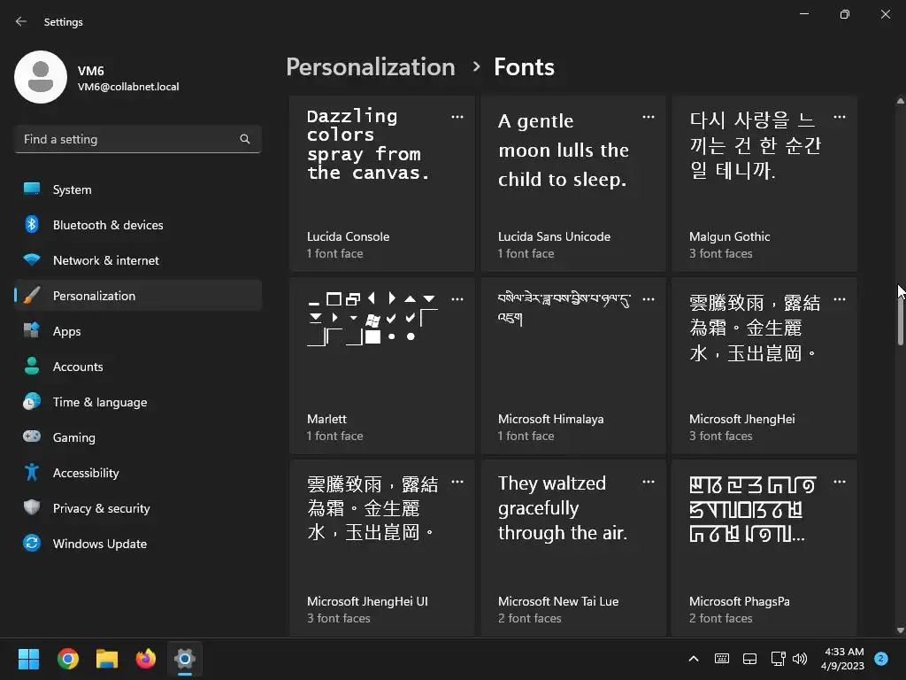
Task: Open Microsoft New Tai Lue more options
Action: click(649, 482)
